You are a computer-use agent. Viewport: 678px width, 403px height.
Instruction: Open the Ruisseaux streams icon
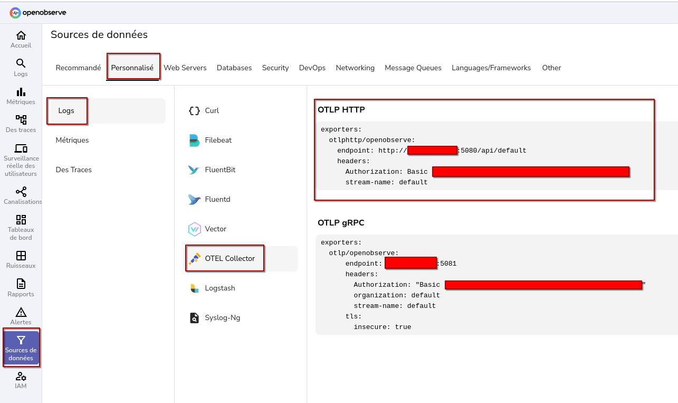click(x=21, y=256)
